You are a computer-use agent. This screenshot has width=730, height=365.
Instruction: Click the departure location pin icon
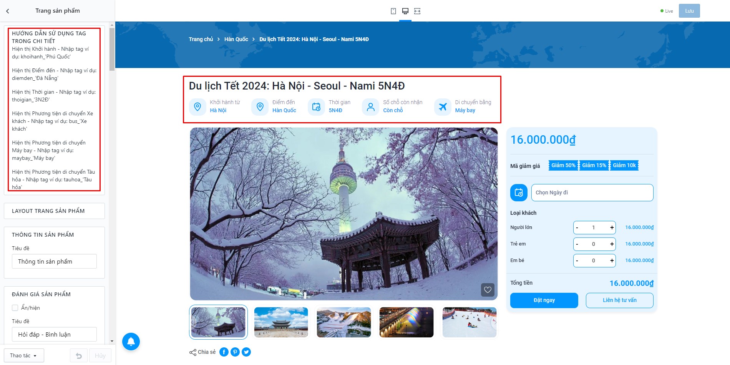click(x=197, y=106)
